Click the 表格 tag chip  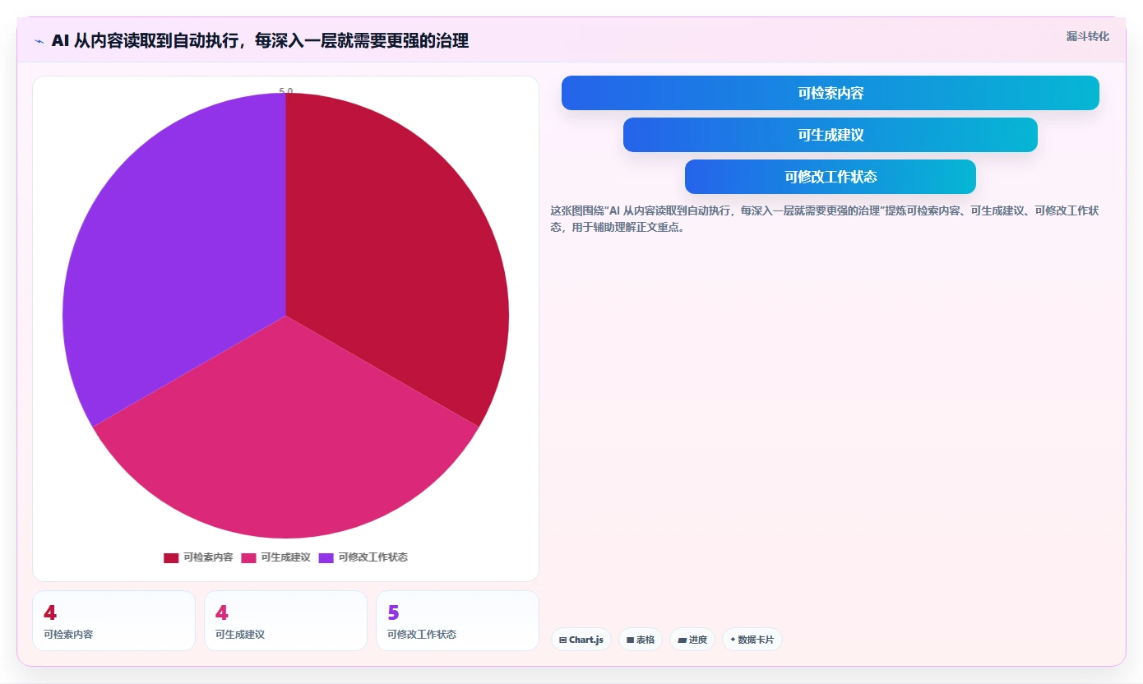pyautogui.click(x=640, y=640)
